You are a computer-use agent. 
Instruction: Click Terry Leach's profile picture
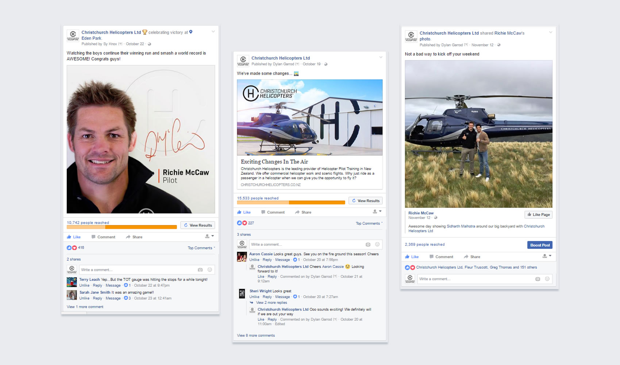(72, 282)
